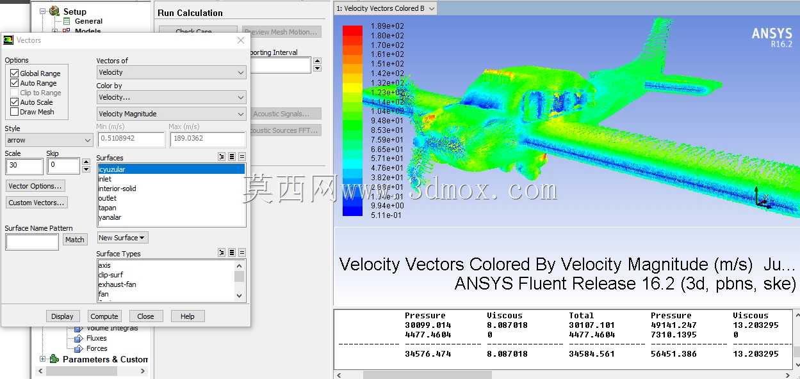The height and width of the screenshot is (379, 800).
Task: Select yanalar in Surfaces list
Action: [x=171, y=217]
